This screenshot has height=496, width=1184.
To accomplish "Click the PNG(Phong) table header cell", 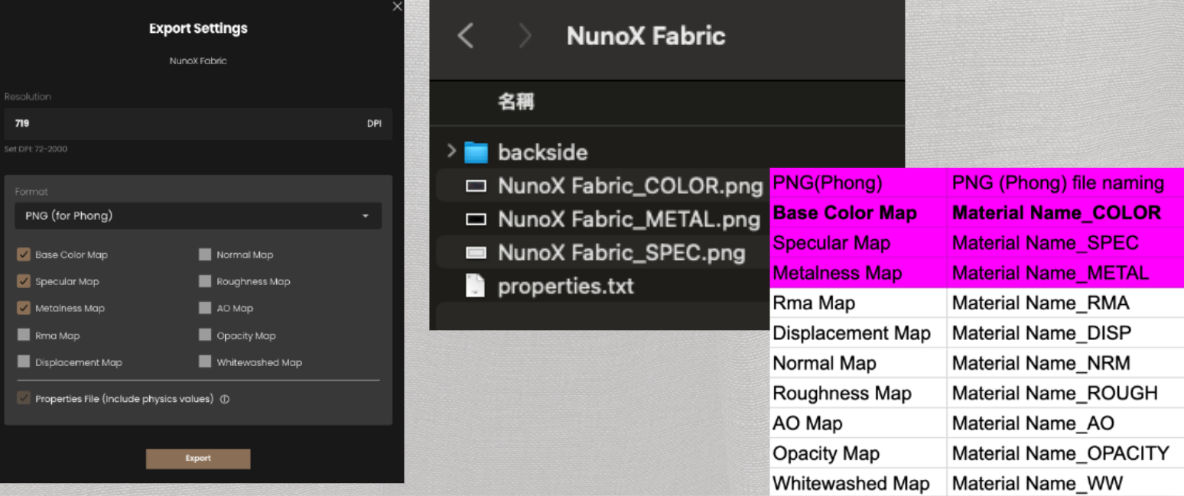I will pyautogui.click(x=858, y=183).
